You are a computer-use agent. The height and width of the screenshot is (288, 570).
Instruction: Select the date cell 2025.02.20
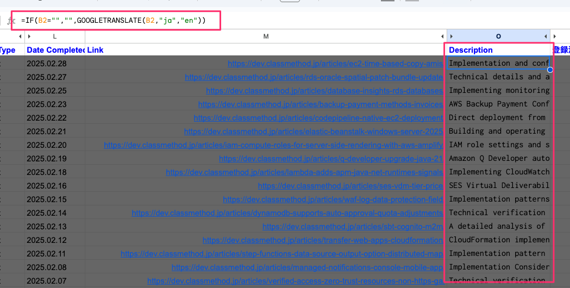click(x=55, y=145)
